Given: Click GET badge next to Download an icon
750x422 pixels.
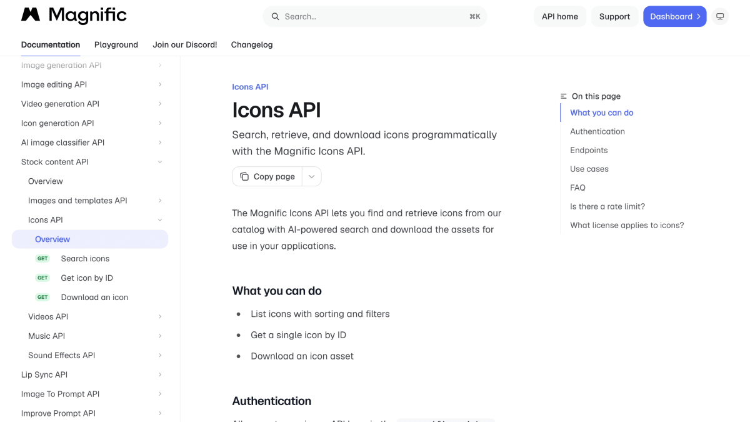Looking at the screenshot, I should point(42,297).
